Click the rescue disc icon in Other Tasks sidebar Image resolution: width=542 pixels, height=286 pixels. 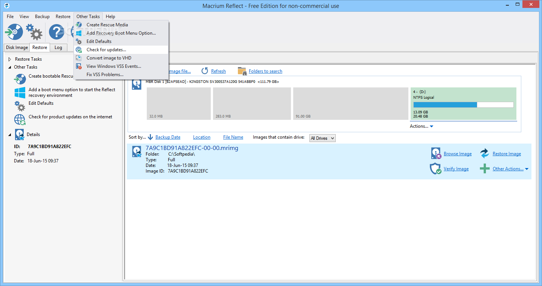[20, 79]
